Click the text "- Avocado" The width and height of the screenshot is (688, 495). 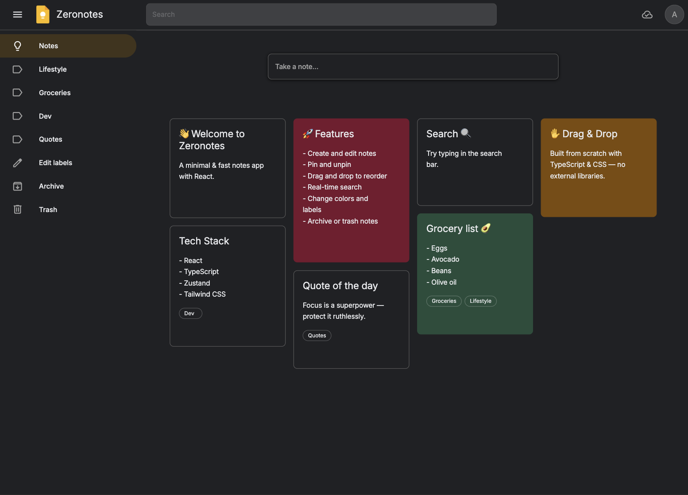coord(443,259)
